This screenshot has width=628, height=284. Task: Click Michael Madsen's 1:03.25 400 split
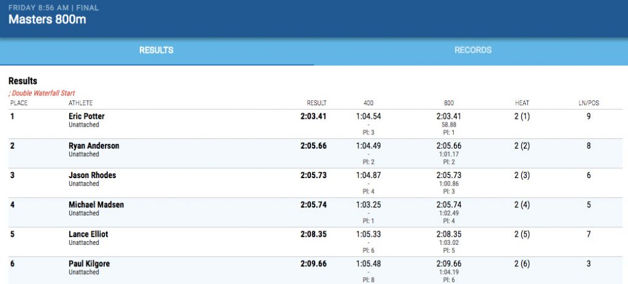tap(369, 205)
